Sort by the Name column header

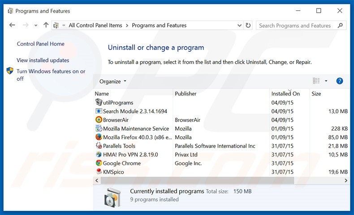[x=102, y=94]
